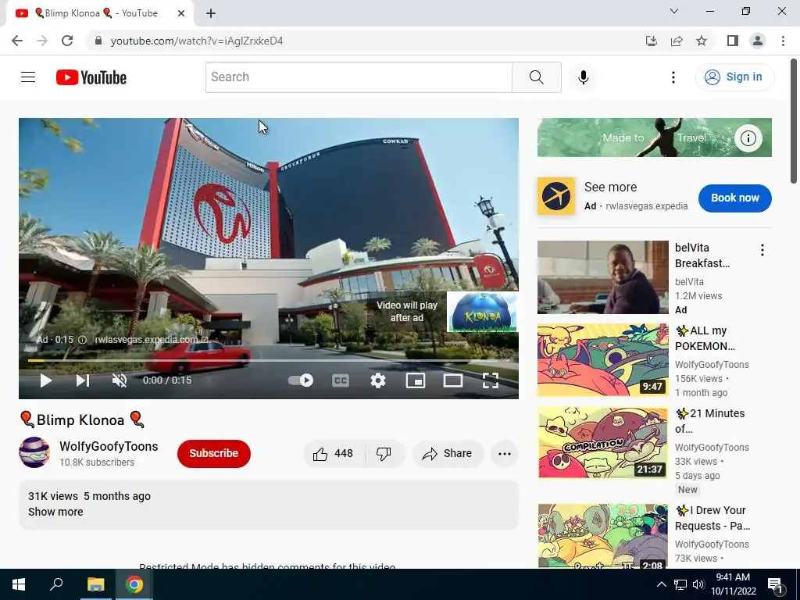Like the video with thumbs up 448
Image resolution: width=800 pixels, height=600 pixels.
pos(334,454)
